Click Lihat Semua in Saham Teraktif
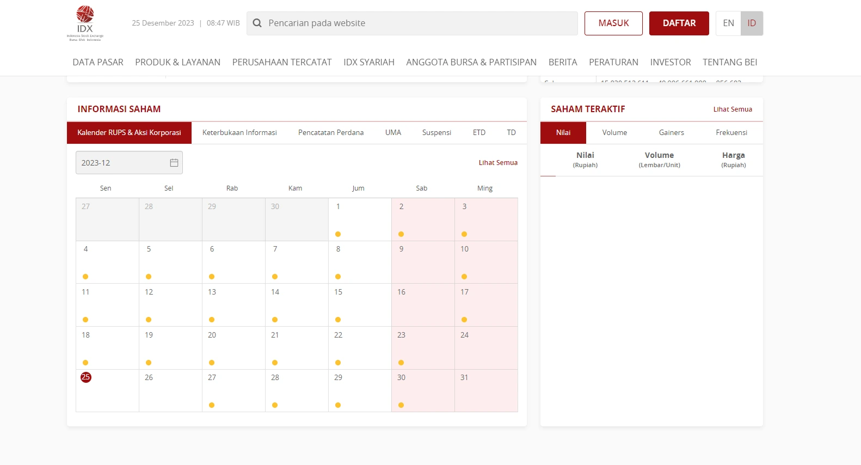The image size is (861, 465). tap(733, 109)
